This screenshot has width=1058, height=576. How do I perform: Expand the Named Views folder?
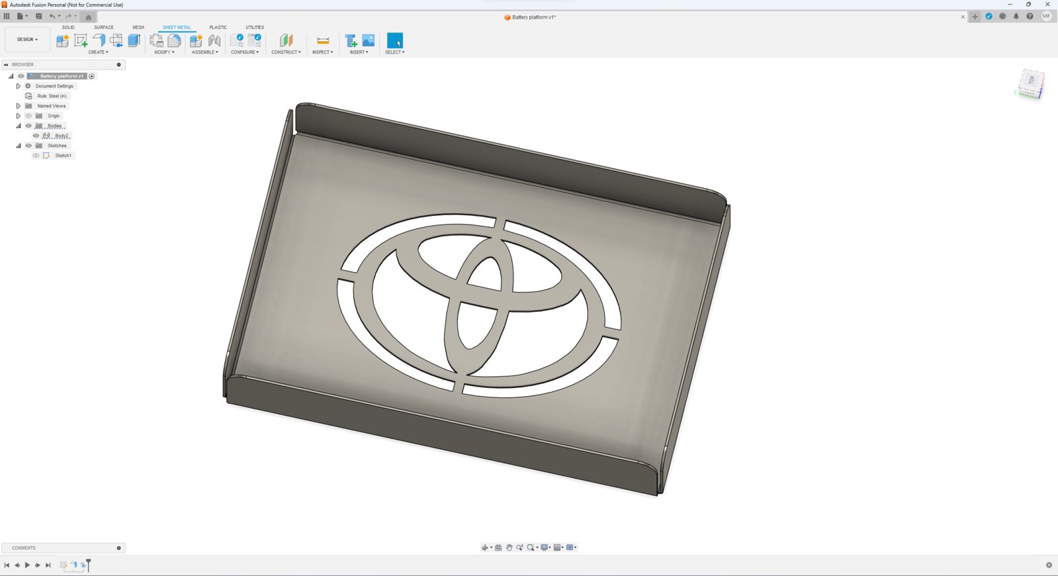coord(19,106)
